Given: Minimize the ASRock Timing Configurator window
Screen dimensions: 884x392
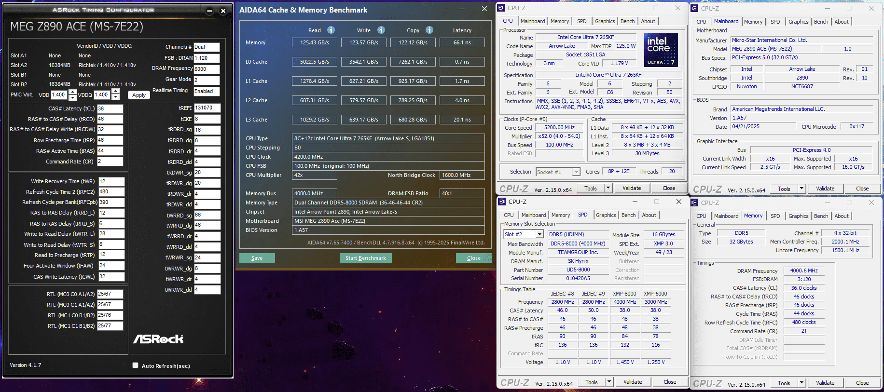Looking at the screenshot, I should click(209, 11).
